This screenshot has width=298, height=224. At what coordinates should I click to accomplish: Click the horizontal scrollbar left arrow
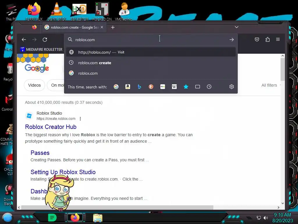19,207
